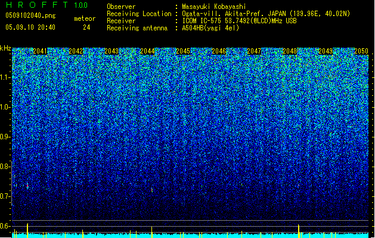The width and height of the screenshot is (375, 238).
Task: Click the 2042 time marker
Action: pos(76,51)
